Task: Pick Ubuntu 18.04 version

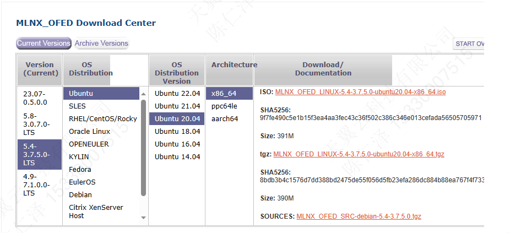Action: coord(177,132)
